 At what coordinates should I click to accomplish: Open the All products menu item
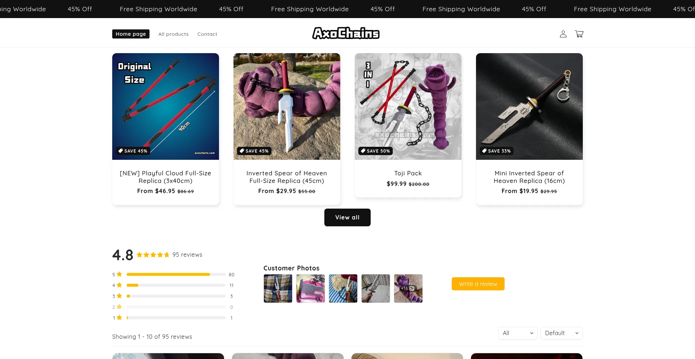pos(173,34)
